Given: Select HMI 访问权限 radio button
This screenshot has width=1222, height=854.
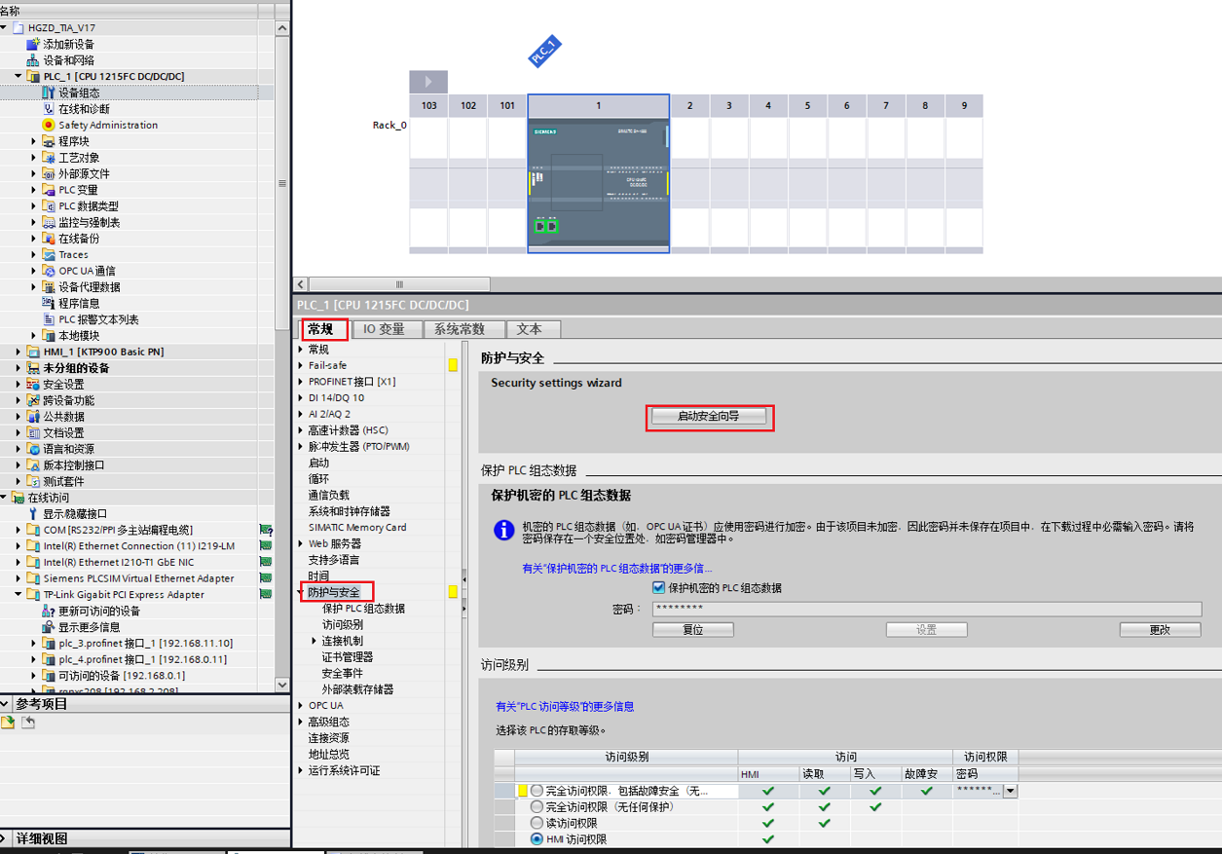Looking at the screenshot, I should tap(537, 838).
